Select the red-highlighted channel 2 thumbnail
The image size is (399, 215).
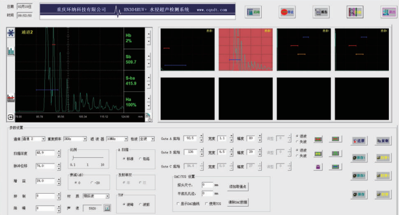tap(245, 50)
